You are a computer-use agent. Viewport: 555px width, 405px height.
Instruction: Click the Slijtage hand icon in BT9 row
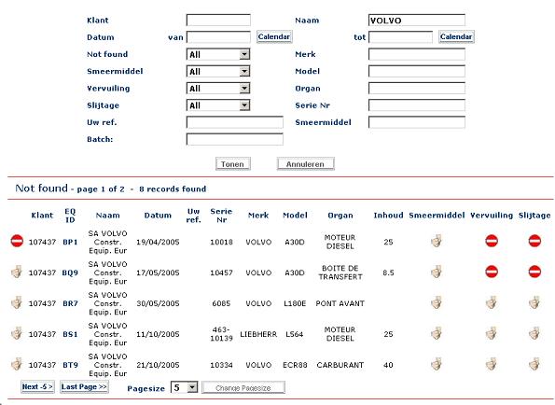click(534, 364)
